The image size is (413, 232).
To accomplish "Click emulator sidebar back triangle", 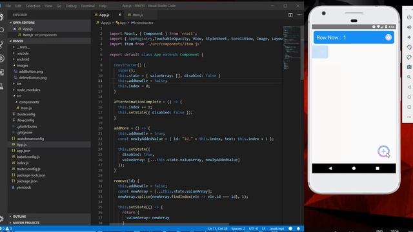I will click(409, 87).
